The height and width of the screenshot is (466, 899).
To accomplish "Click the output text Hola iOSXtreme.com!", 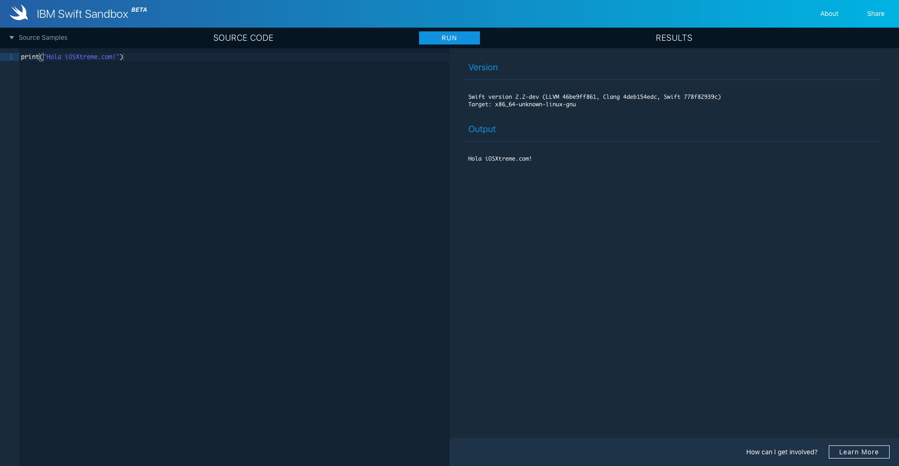I will click(x=500, y=159).
